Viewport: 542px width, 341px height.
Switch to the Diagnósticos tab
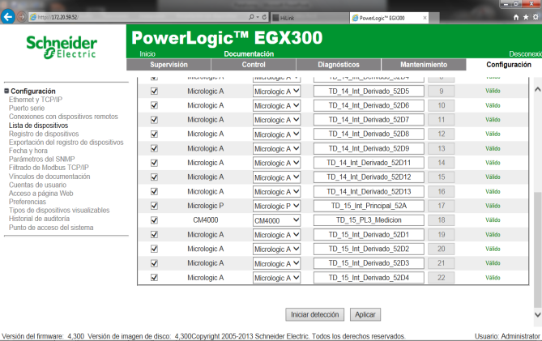click(338, 64)
